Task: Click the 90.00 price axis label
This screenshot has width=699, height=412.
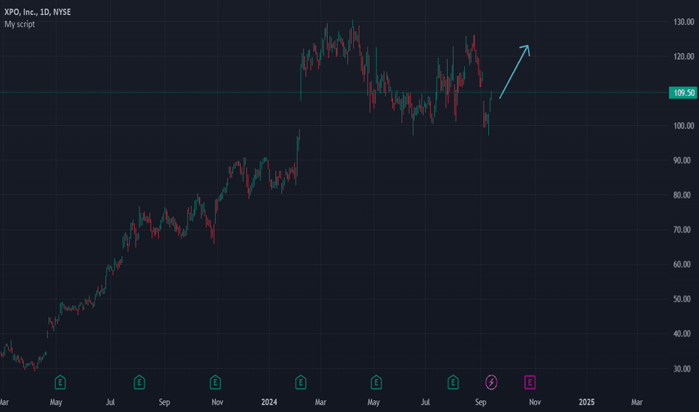Action: [x=682, y=160]
